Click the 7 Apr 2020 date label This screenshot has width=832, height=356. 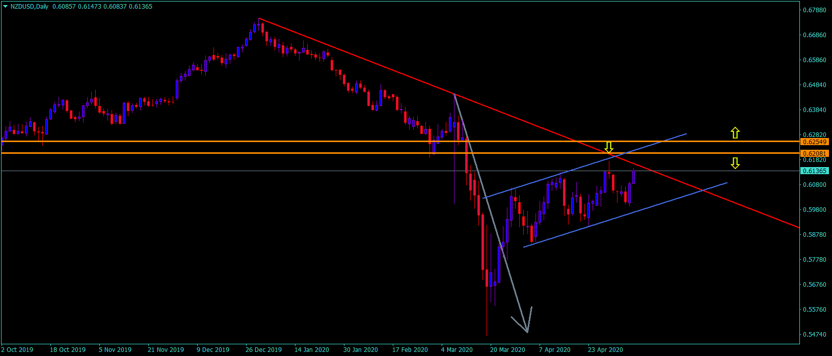555,350
